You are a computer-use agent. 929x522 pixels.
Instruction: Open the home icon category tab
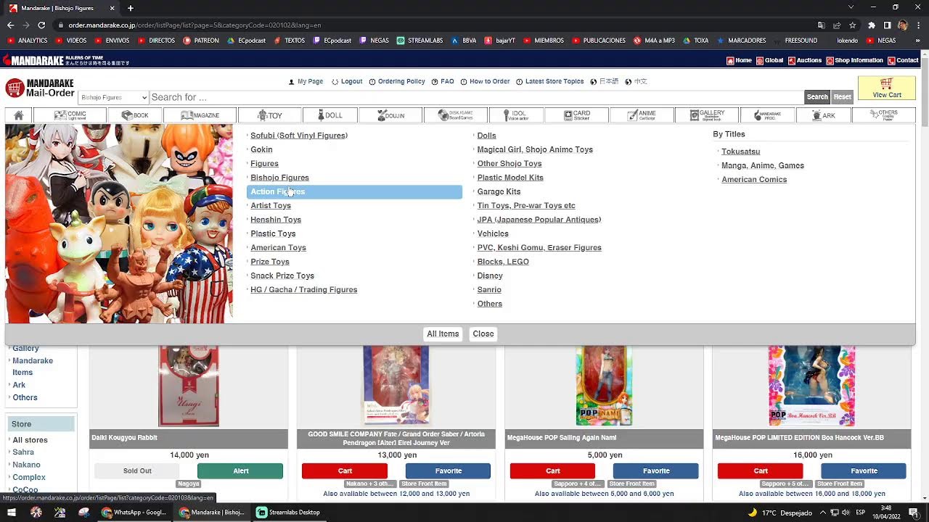[19, 115]
